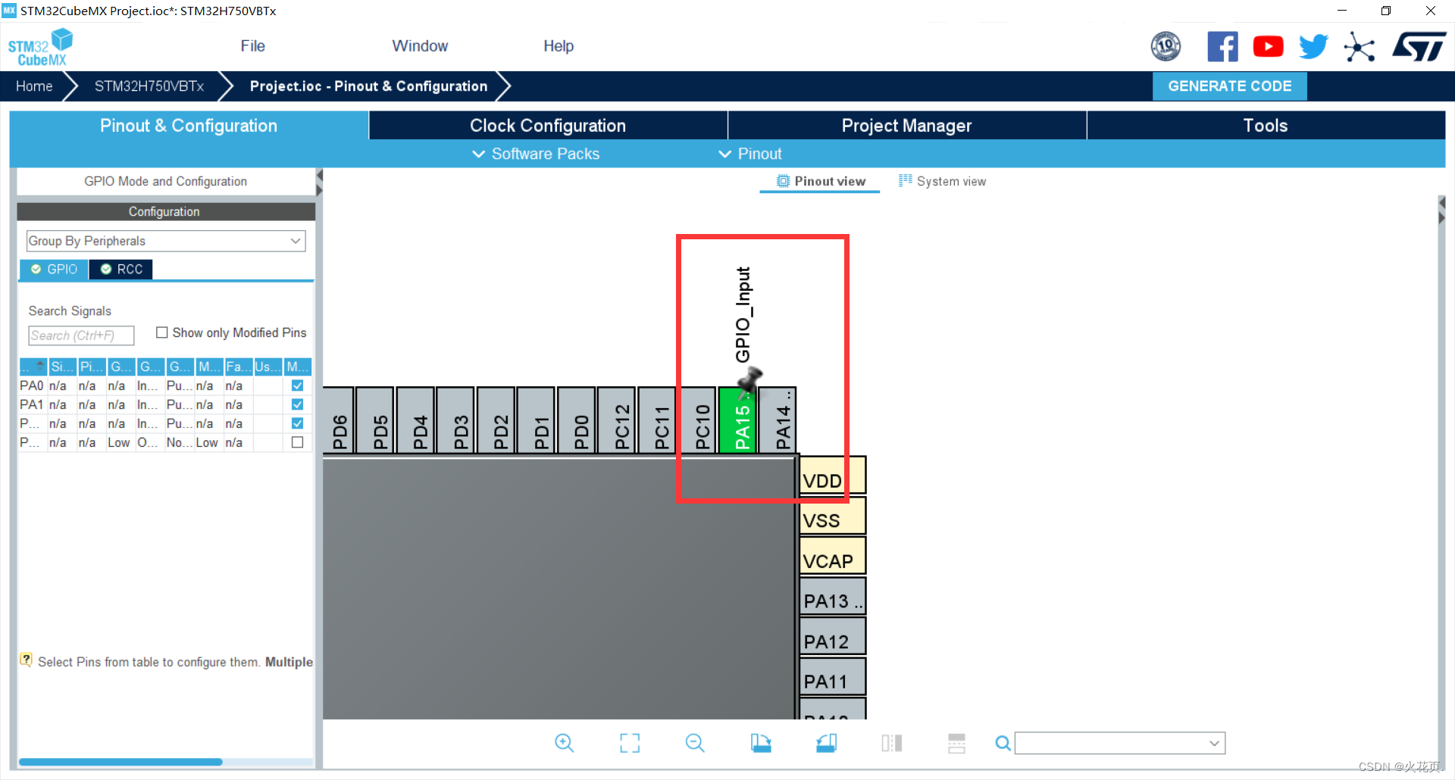
Task: Switch to System view
Action: point(942,181)
